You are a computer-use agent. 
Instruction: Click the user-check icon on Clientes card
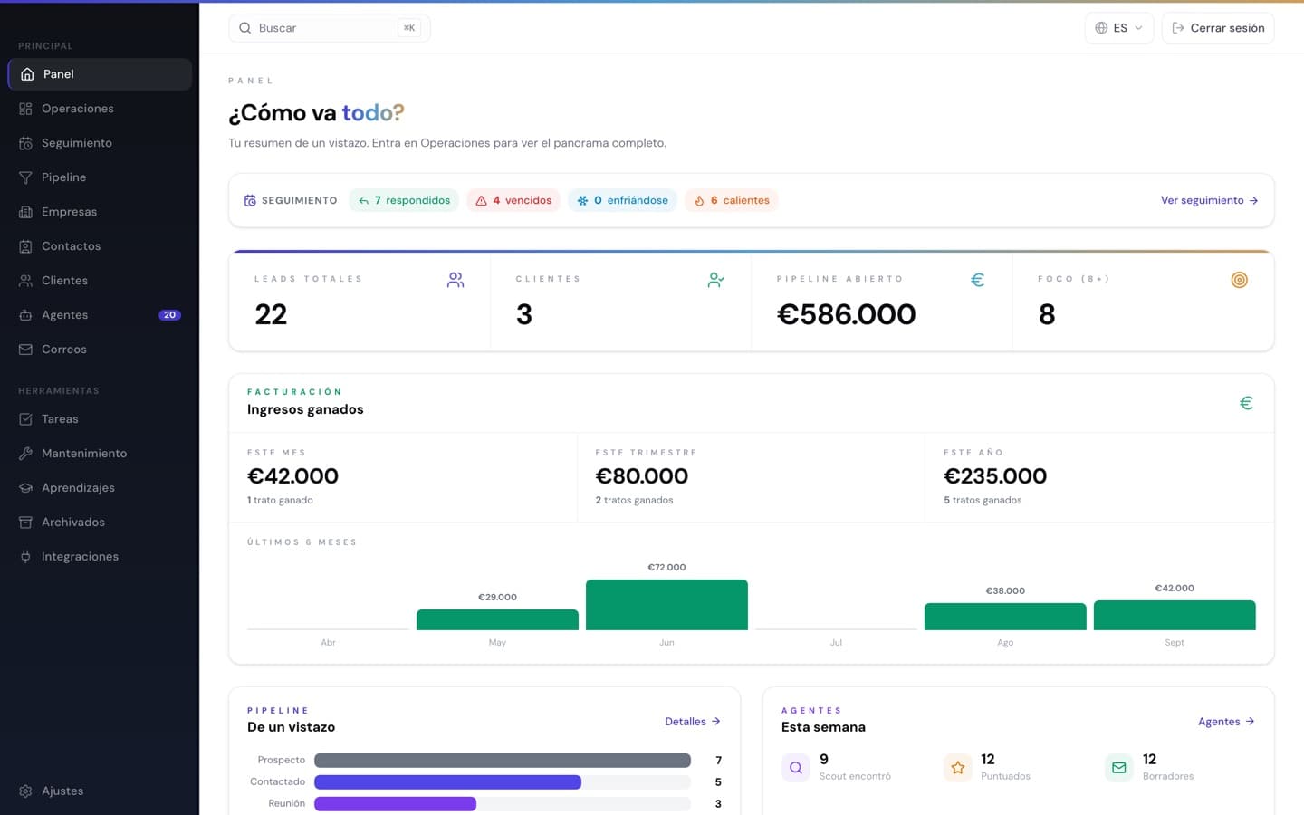(x=716, y=281)
